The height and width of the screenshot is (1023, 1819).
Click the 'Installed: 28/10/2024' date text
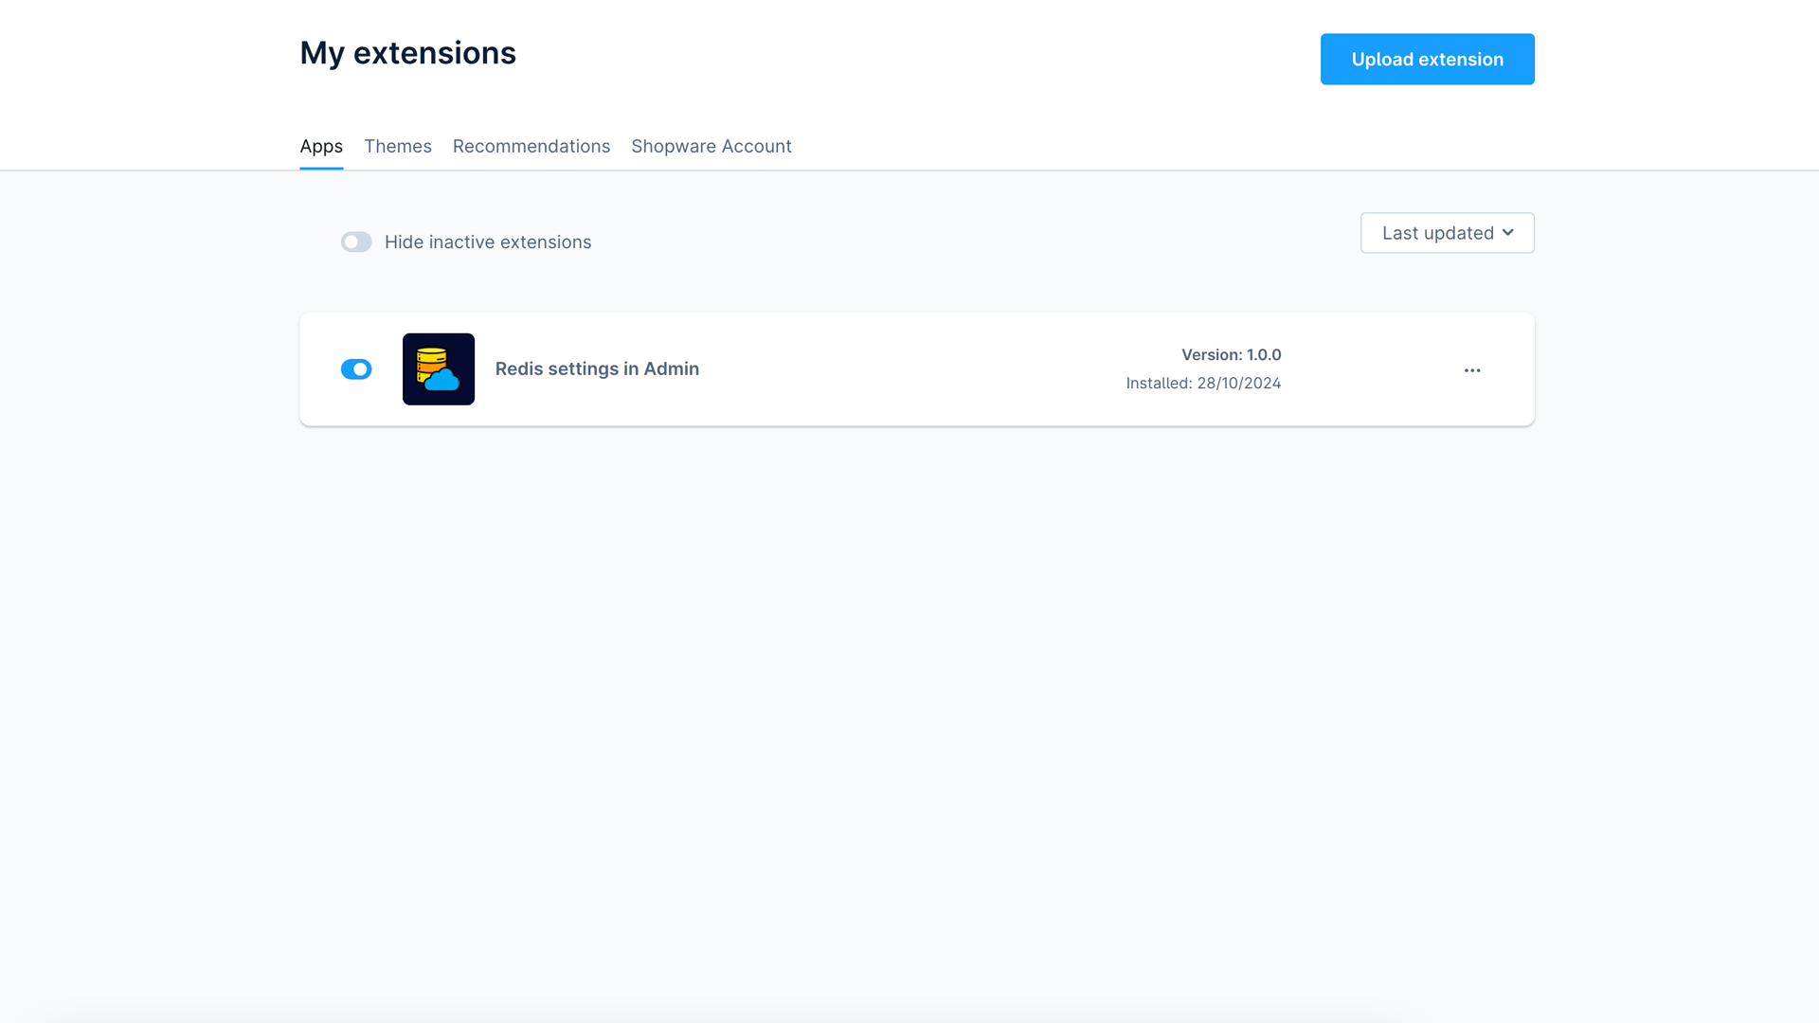coord(1203,384)
